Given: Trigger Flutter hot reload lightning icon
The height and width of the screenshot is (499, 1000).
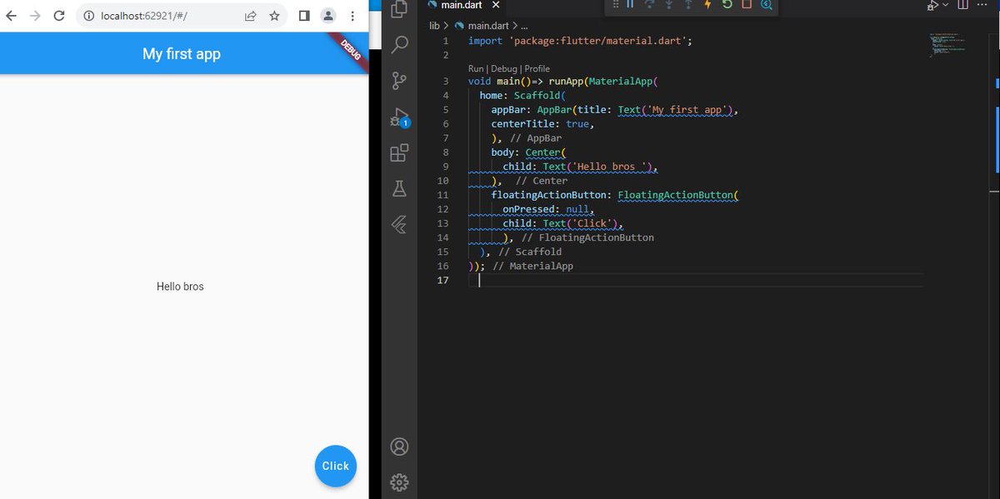Looking at the screenshot, I should tap(708, 5).
